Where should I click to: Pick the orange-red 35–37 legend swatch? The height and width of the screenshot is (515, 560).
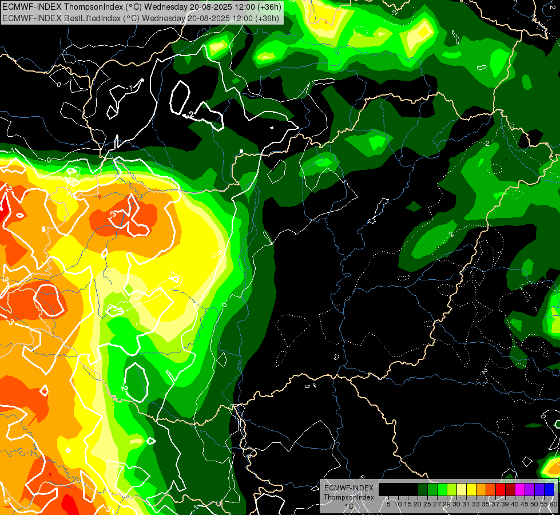(x=491, y=489)
